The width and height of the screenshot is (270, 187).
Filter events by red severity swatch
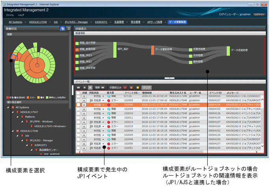(125, 88)
